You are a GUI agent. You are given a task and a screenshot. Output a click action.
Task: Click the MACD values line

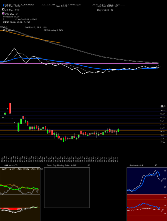tap(16, 22)
